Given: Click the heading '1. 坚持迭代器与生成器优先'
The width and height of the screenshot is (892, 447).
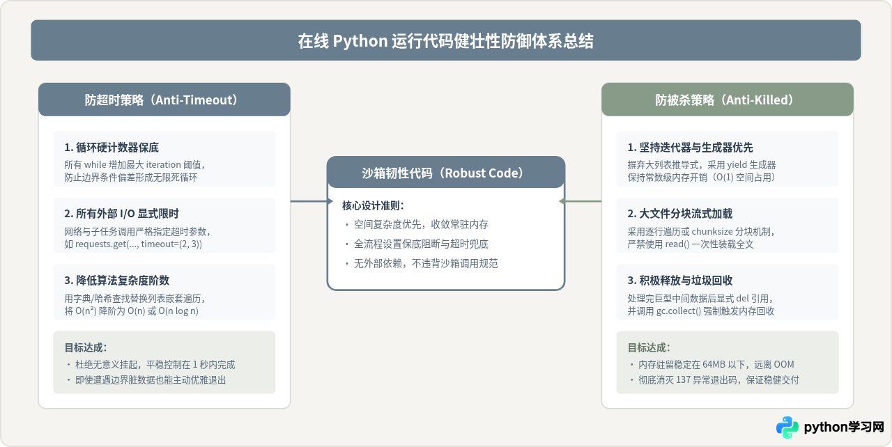Looking at the screenshot, I should coord(690,148).
